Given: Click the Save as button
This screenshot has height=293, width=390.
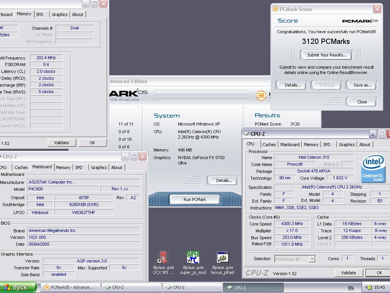Looking at the screenshot, I should (x=362, y=85).
